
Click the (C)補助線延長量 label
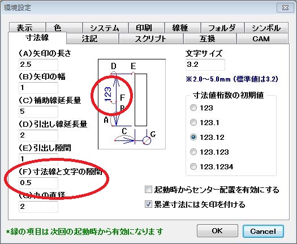(x=50, y=100)
